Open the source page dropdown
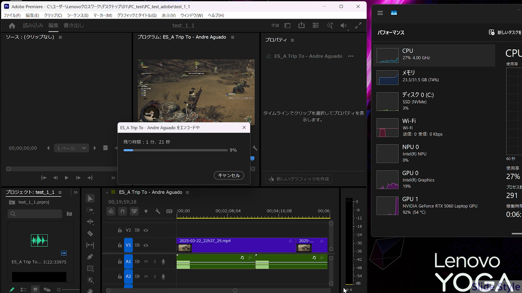This screenshot has height=293, width=522. tap(71, 148)
